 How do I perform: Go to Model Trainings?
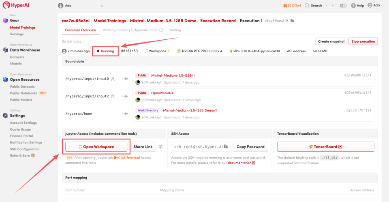point(23,27)
